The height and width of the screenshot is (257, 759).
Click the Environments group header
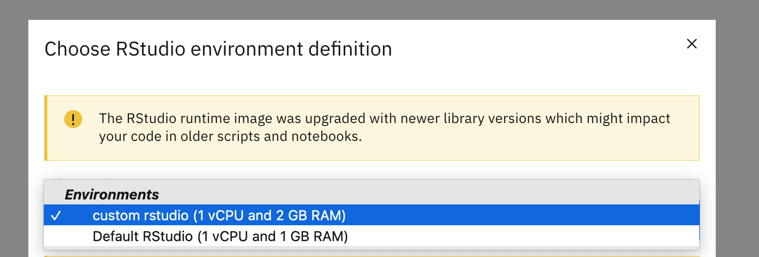(112, 194)
